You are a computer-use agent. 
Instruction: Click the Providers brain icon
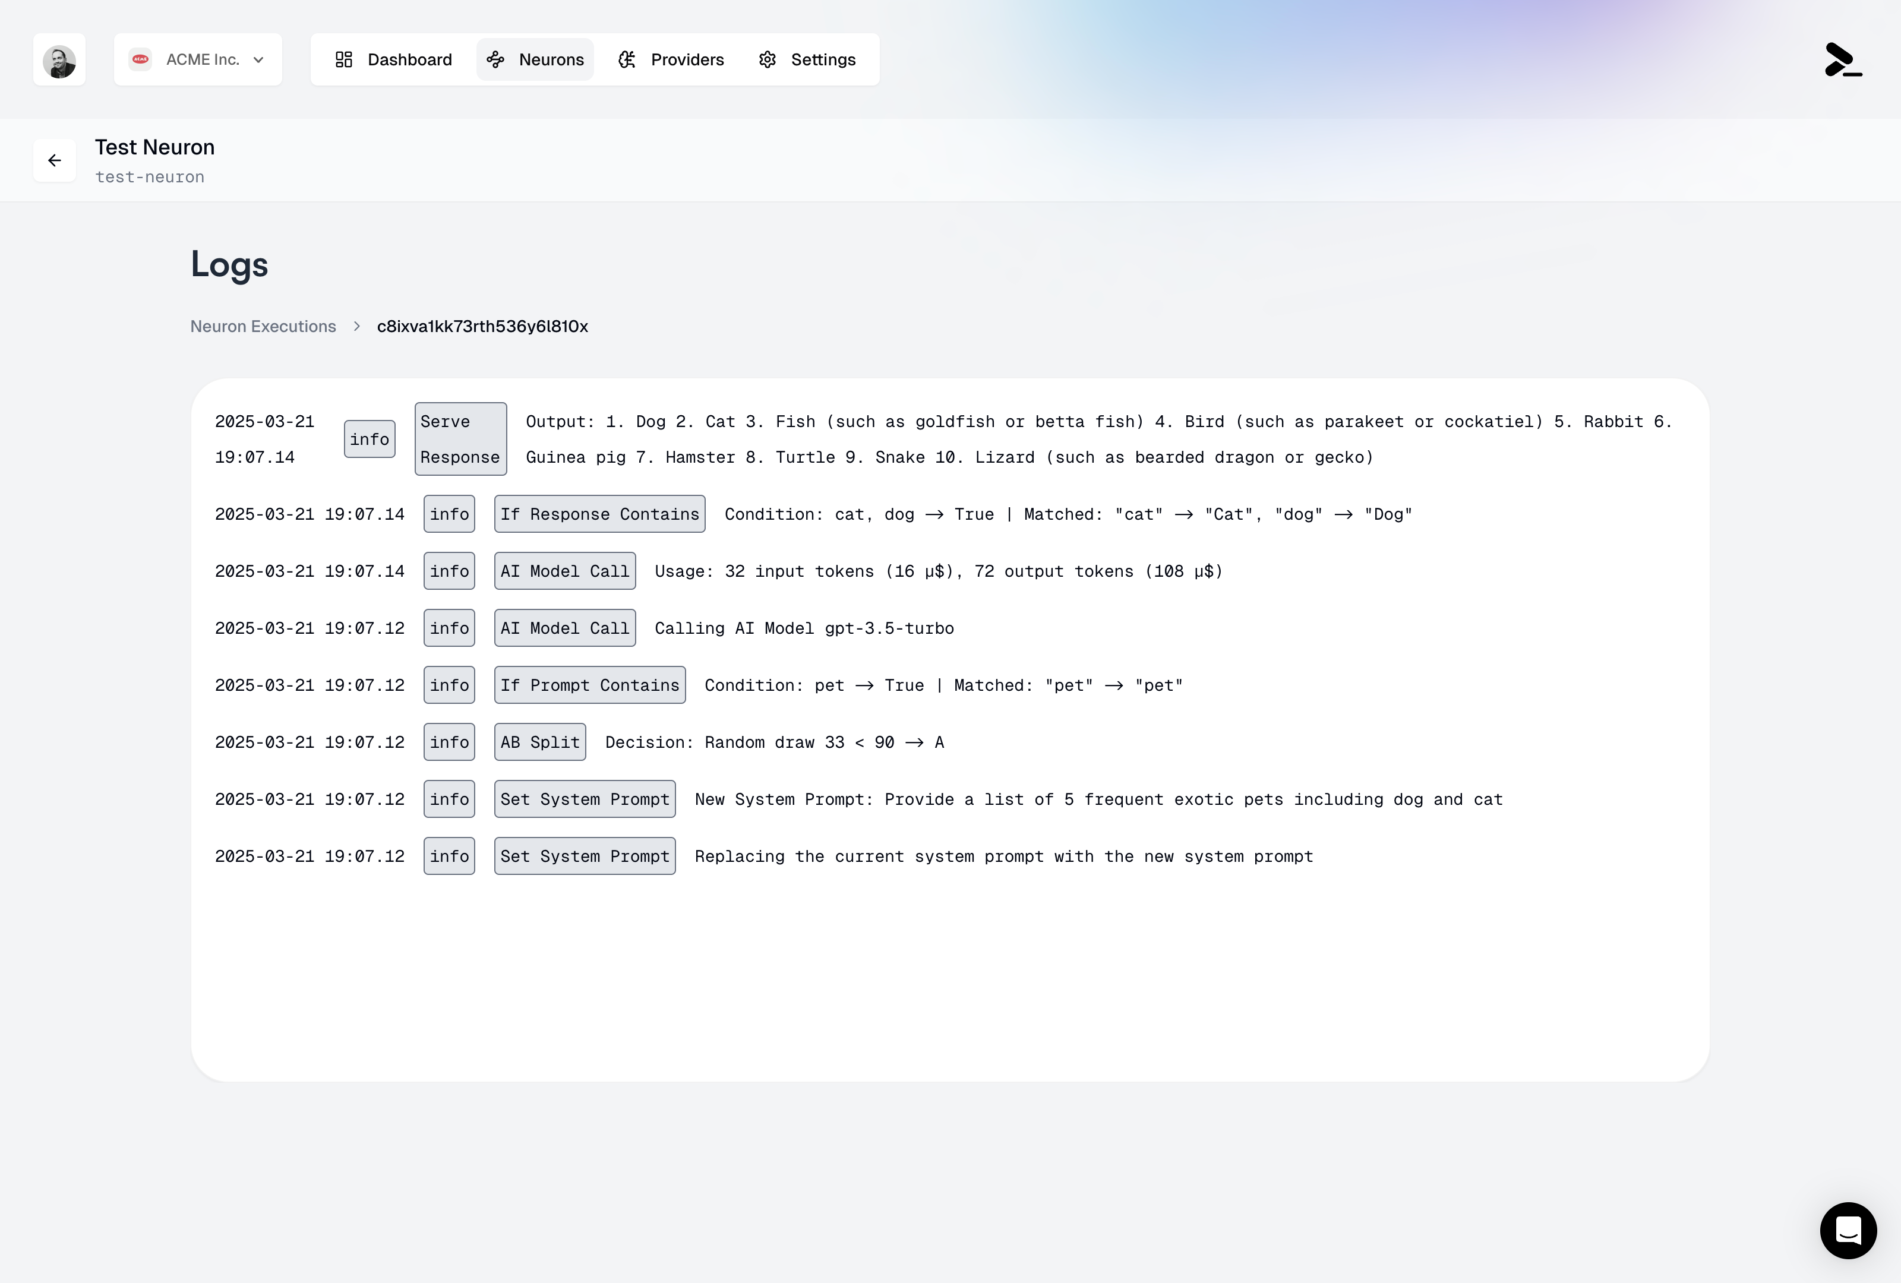(x=627, y=59)
